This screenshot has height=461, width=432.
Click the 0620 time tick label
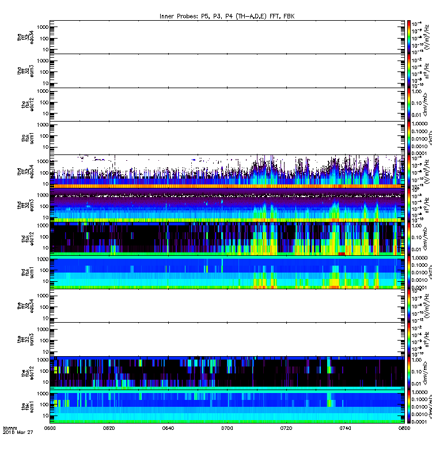pyautogui.click(x=109, y=428)
